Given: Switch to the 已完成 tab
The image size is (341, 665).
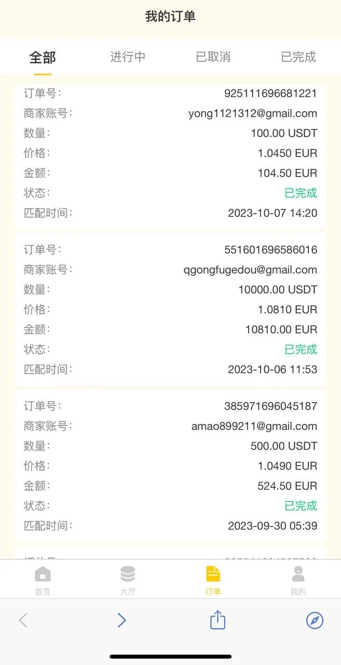Looking at the screenshot, I should click(298, 57).
